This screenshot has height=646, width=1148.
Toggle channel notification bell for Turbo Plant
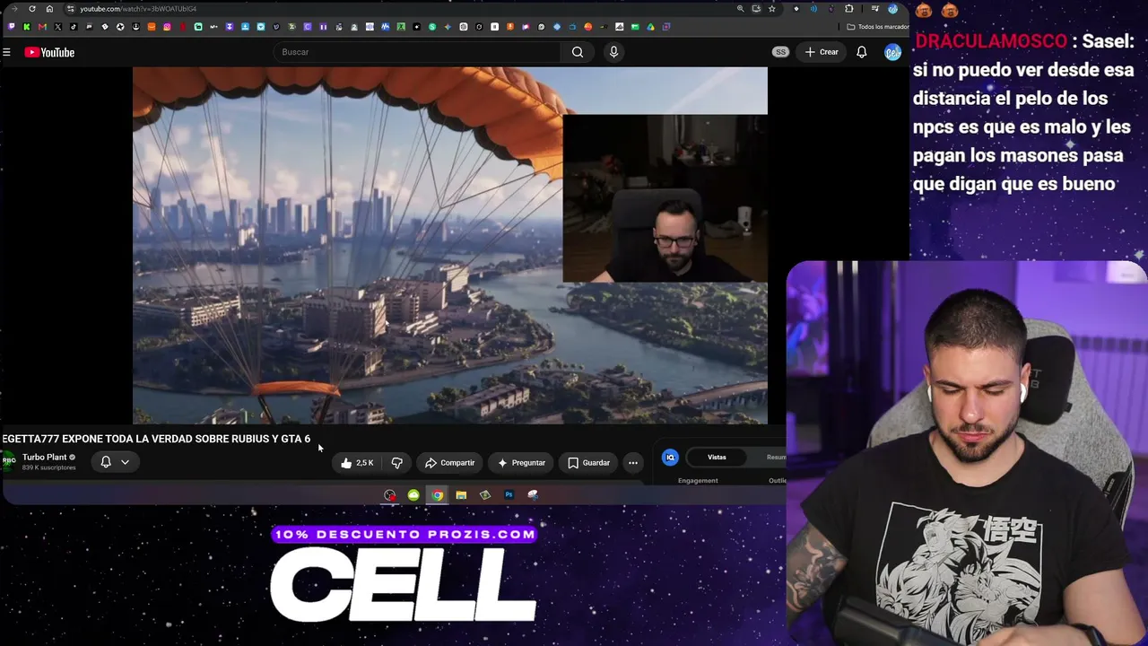106,462
